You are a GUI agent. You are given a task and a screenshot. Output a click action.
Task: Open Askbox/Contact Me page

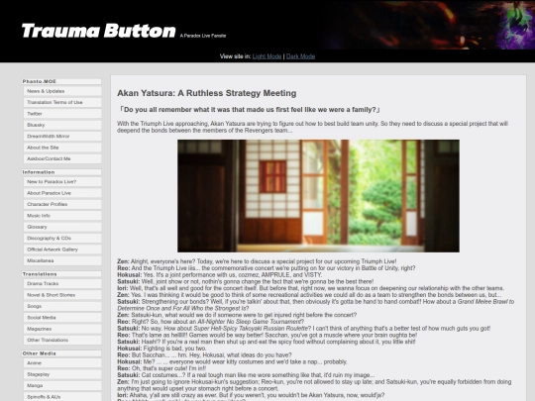click(62, 158)
